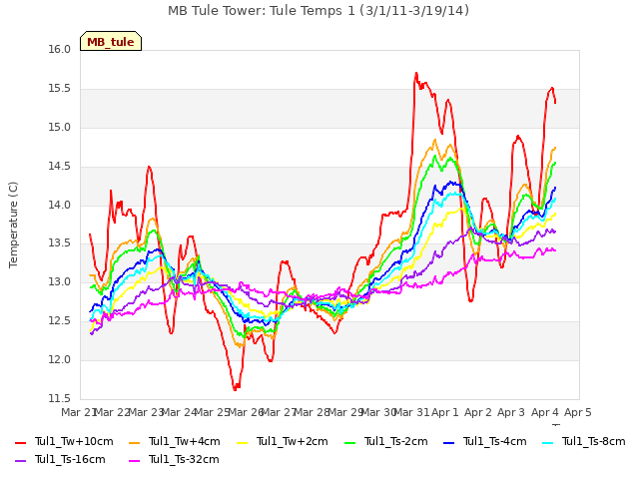
Task: Click the Apr 5 x-axis date label
Action: pos(578,412)
